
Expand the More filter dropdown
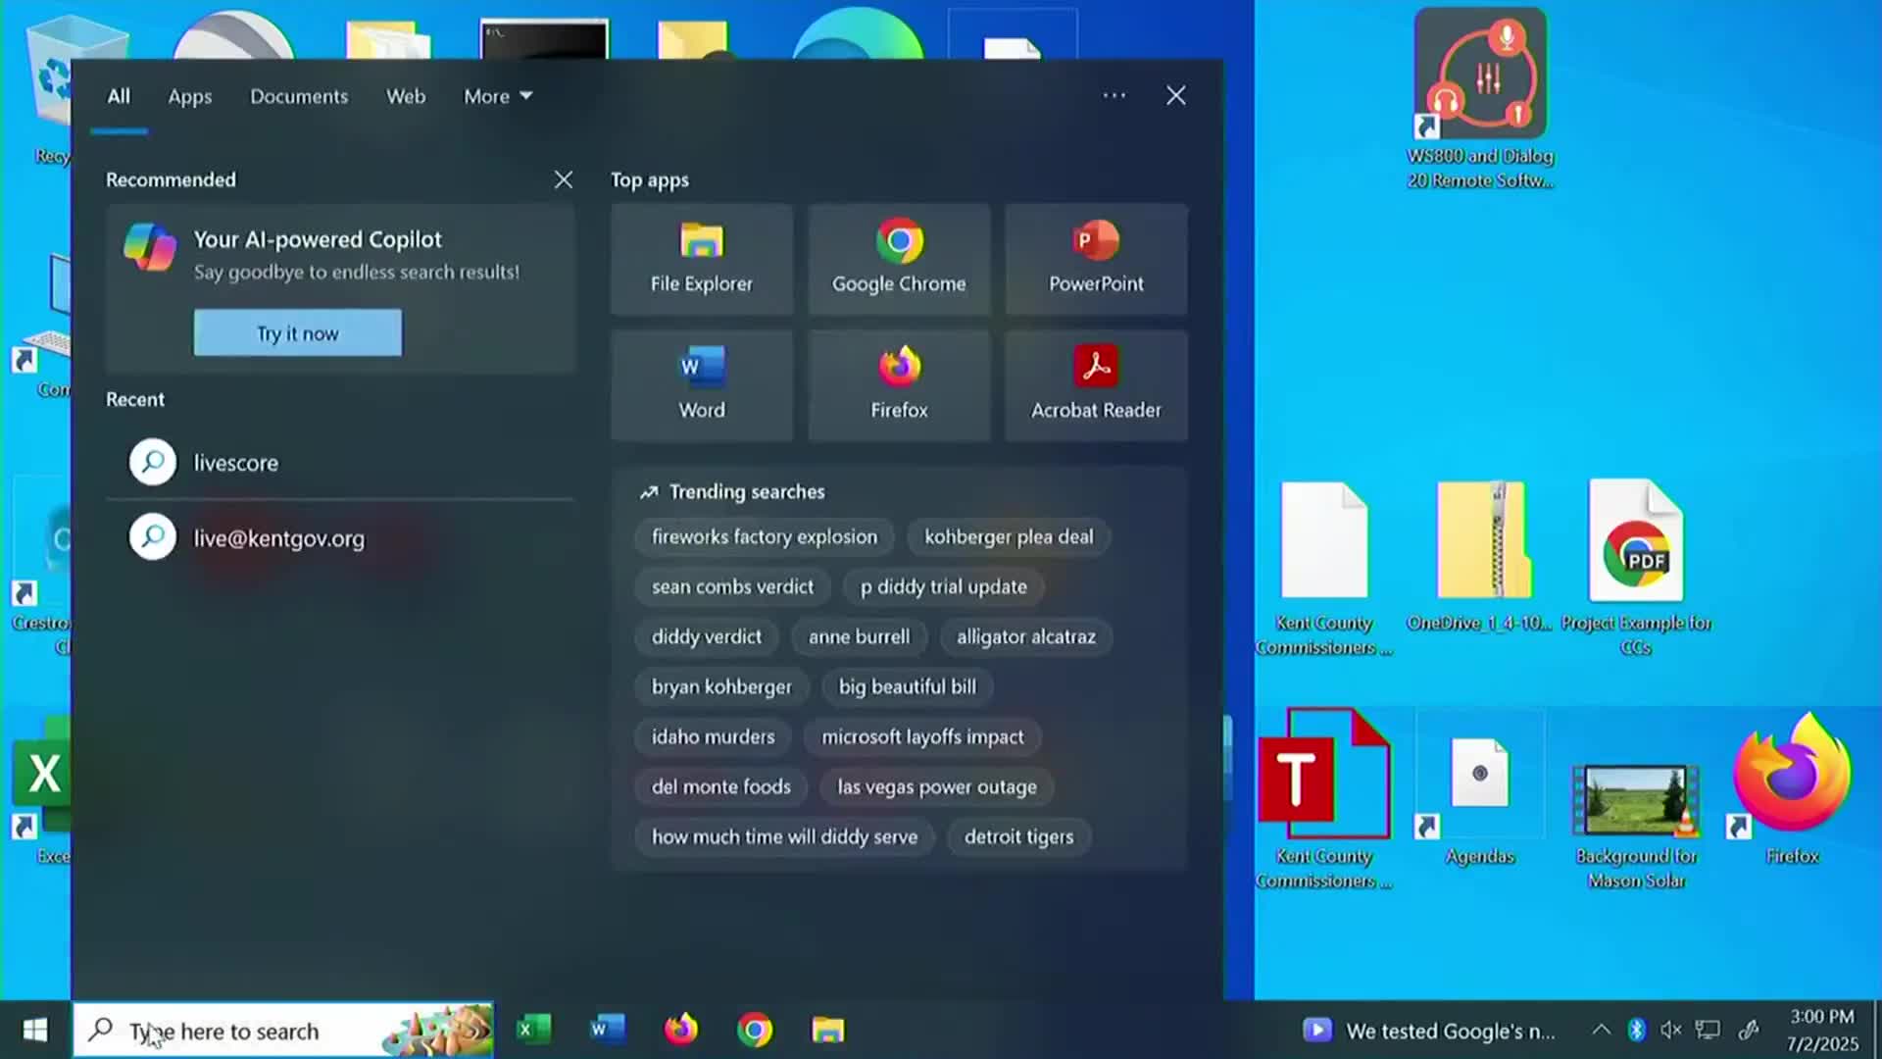coord(498,96)
